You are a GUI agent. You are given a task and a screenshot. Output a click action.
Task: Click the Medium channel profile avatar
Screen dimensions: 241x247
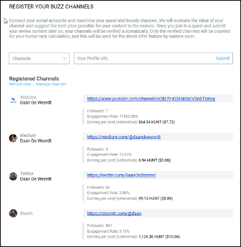[13, 138]
